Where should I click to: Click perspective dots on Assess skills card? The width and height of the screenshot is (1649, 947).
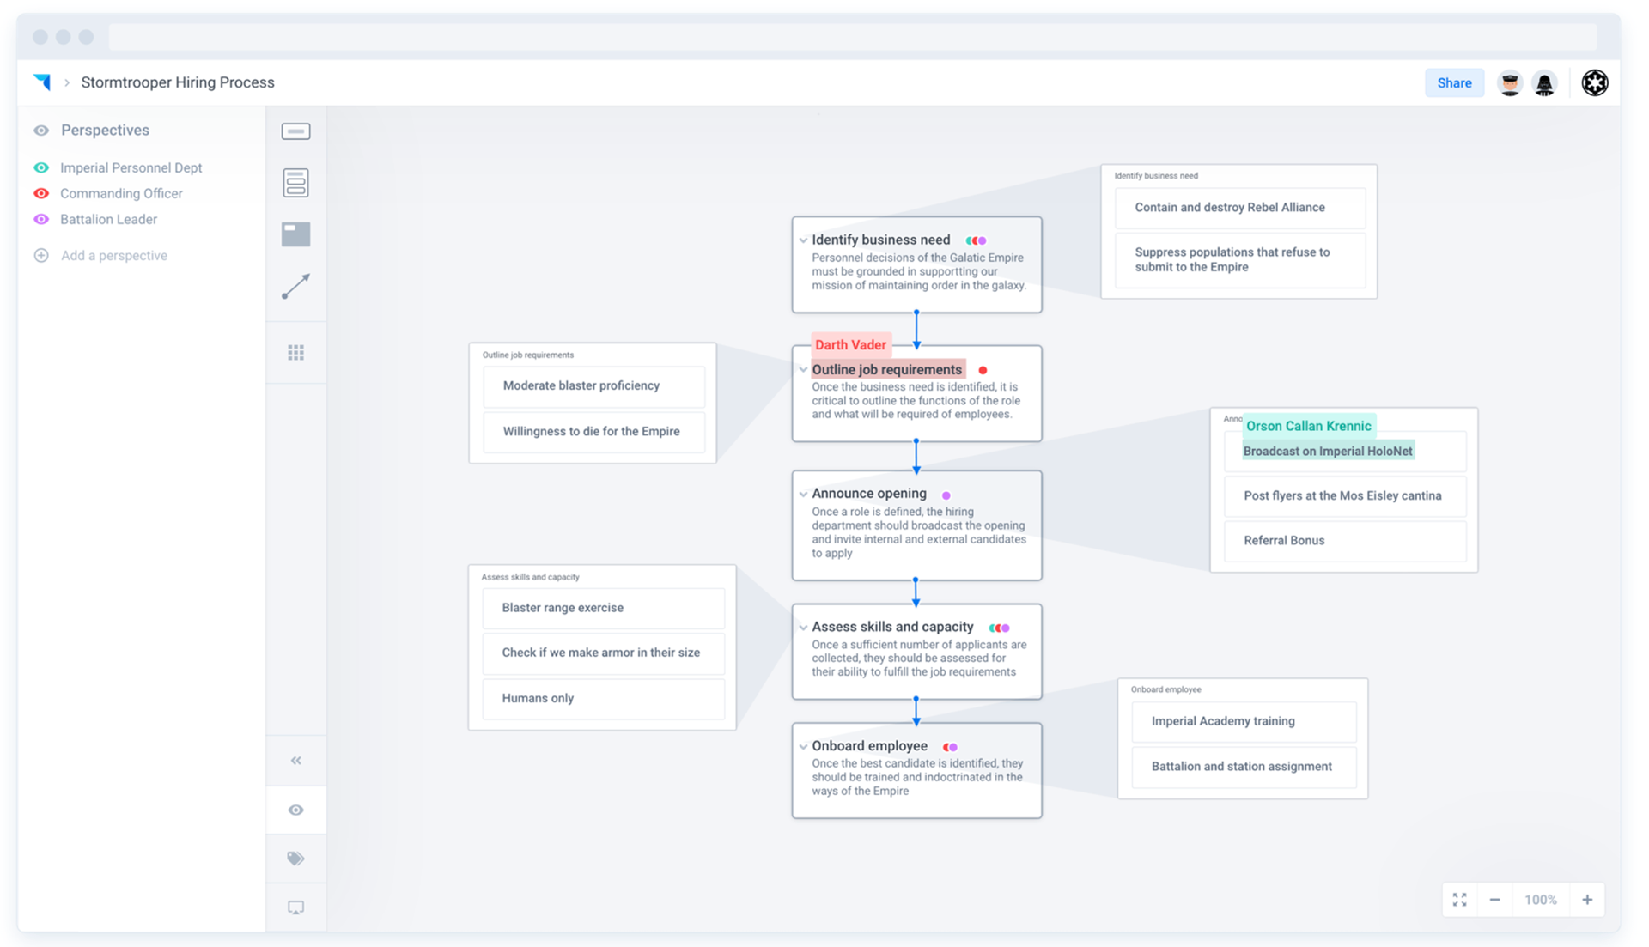pos(1000,628)
